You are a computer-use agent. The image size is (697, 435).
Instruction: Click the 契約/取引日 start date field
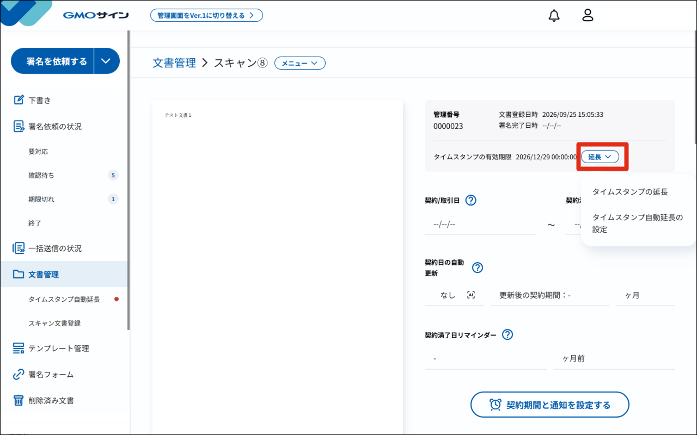point(480,224)
